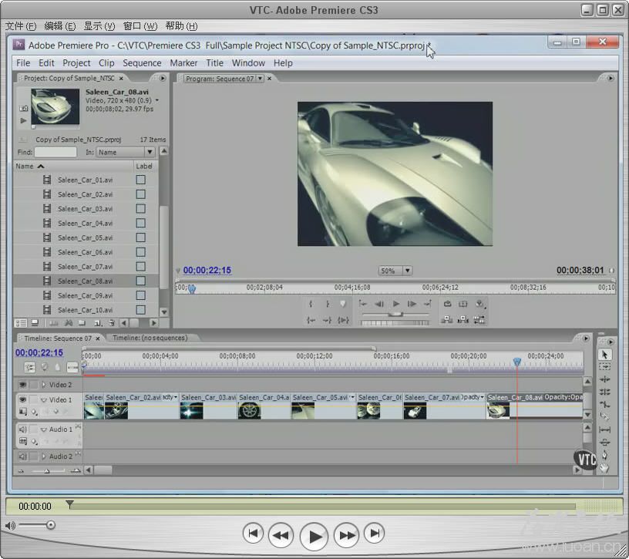Select the Rate Stretch tool

click(x=604, y=404)
